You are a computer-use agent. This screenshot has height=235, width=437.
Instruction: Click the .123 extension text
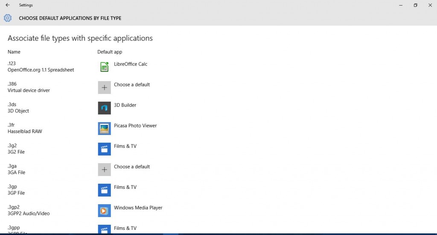pyautogui.click(x=12, y=63)
